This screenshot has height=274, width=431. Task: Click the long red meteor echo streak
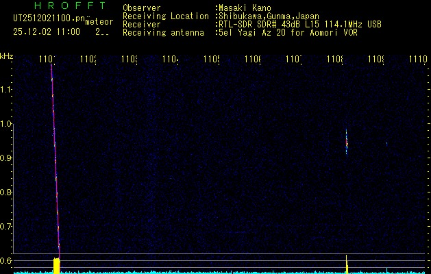click(x=55, y=164)
